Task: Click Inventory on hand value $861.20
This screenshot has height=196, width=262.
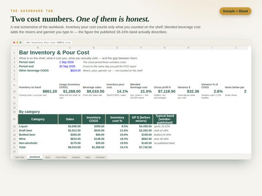Action: coord(50,92)
